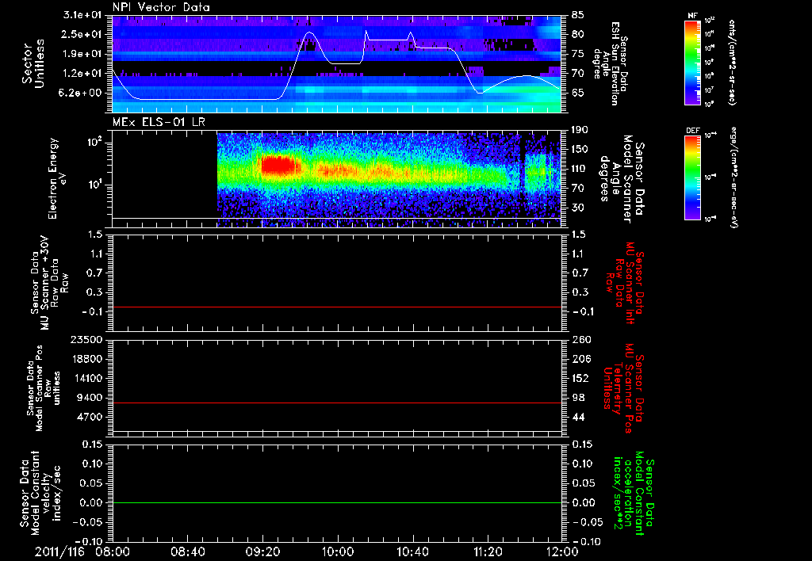The width and height of the screenshot is (812, 561).
Task: Click the 152 telemetry tick label
Action: click(580, 378)
